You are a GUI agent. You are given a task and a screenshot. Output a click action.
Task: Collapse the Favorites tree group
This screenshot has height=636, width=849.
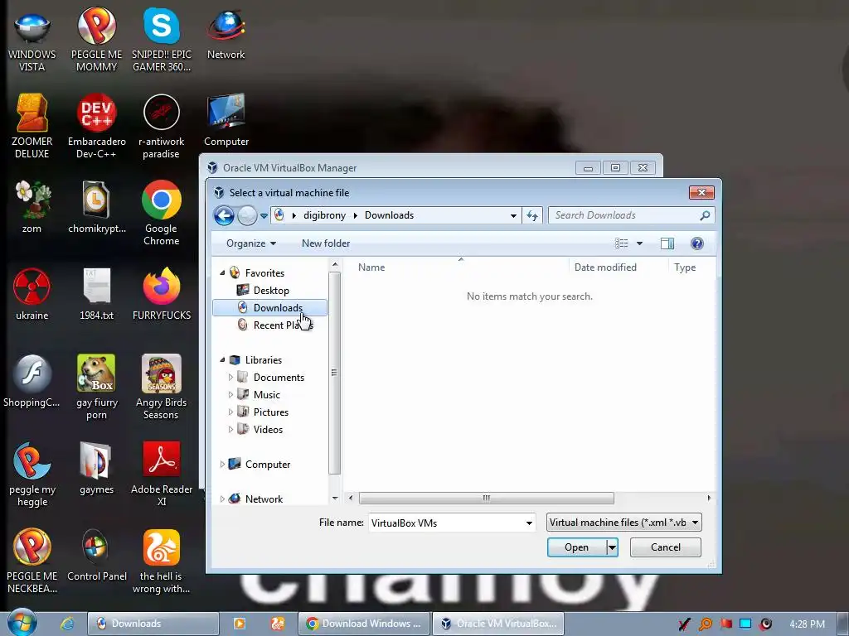222,273
